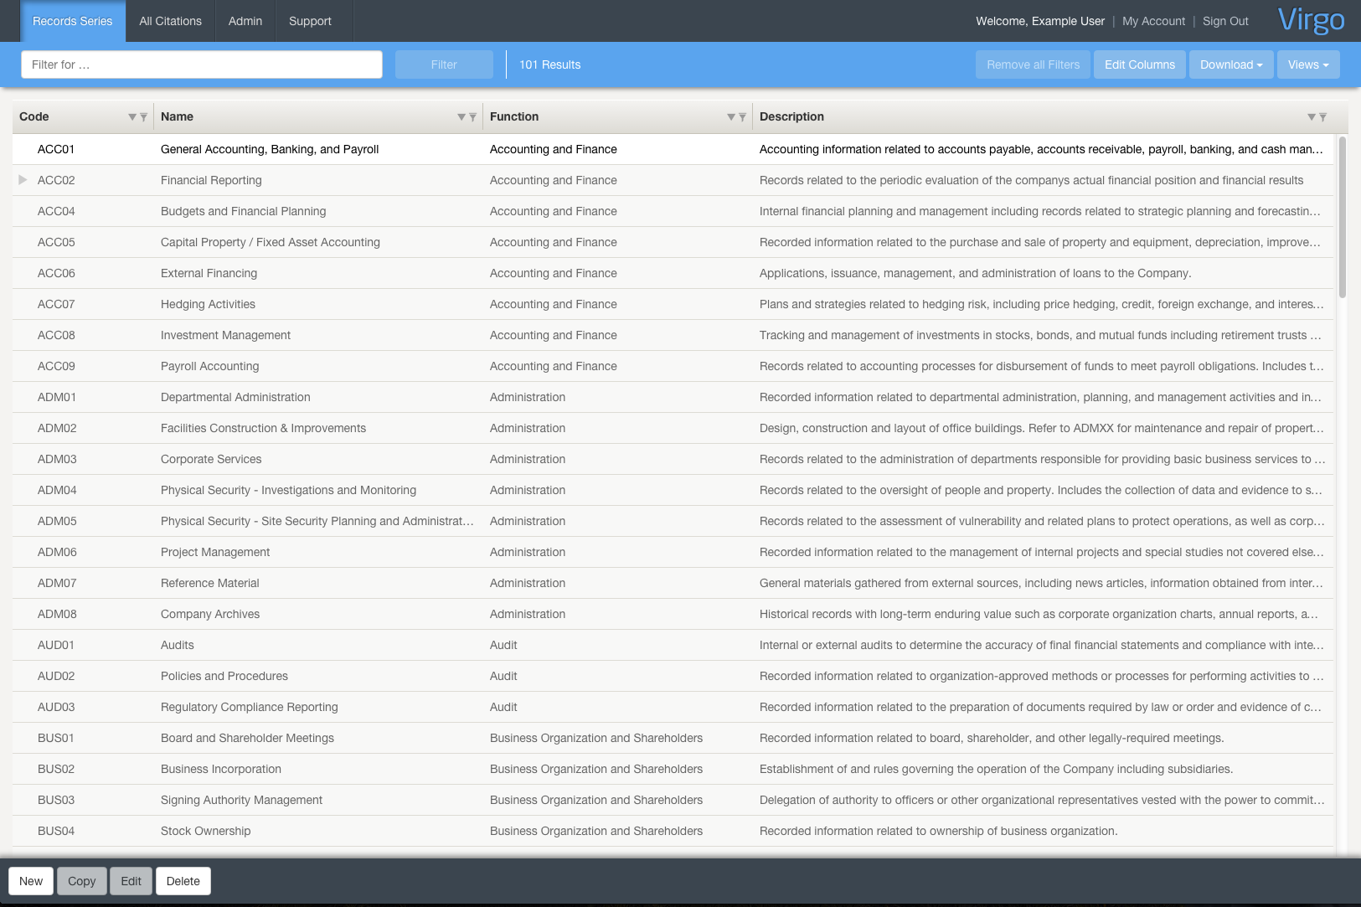Open the Edit Columns dialog

[1140, 64]
